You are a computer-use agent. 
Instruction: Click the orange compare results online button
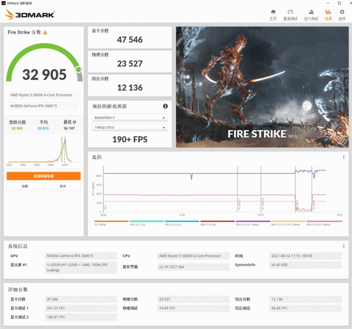(44, 176)
